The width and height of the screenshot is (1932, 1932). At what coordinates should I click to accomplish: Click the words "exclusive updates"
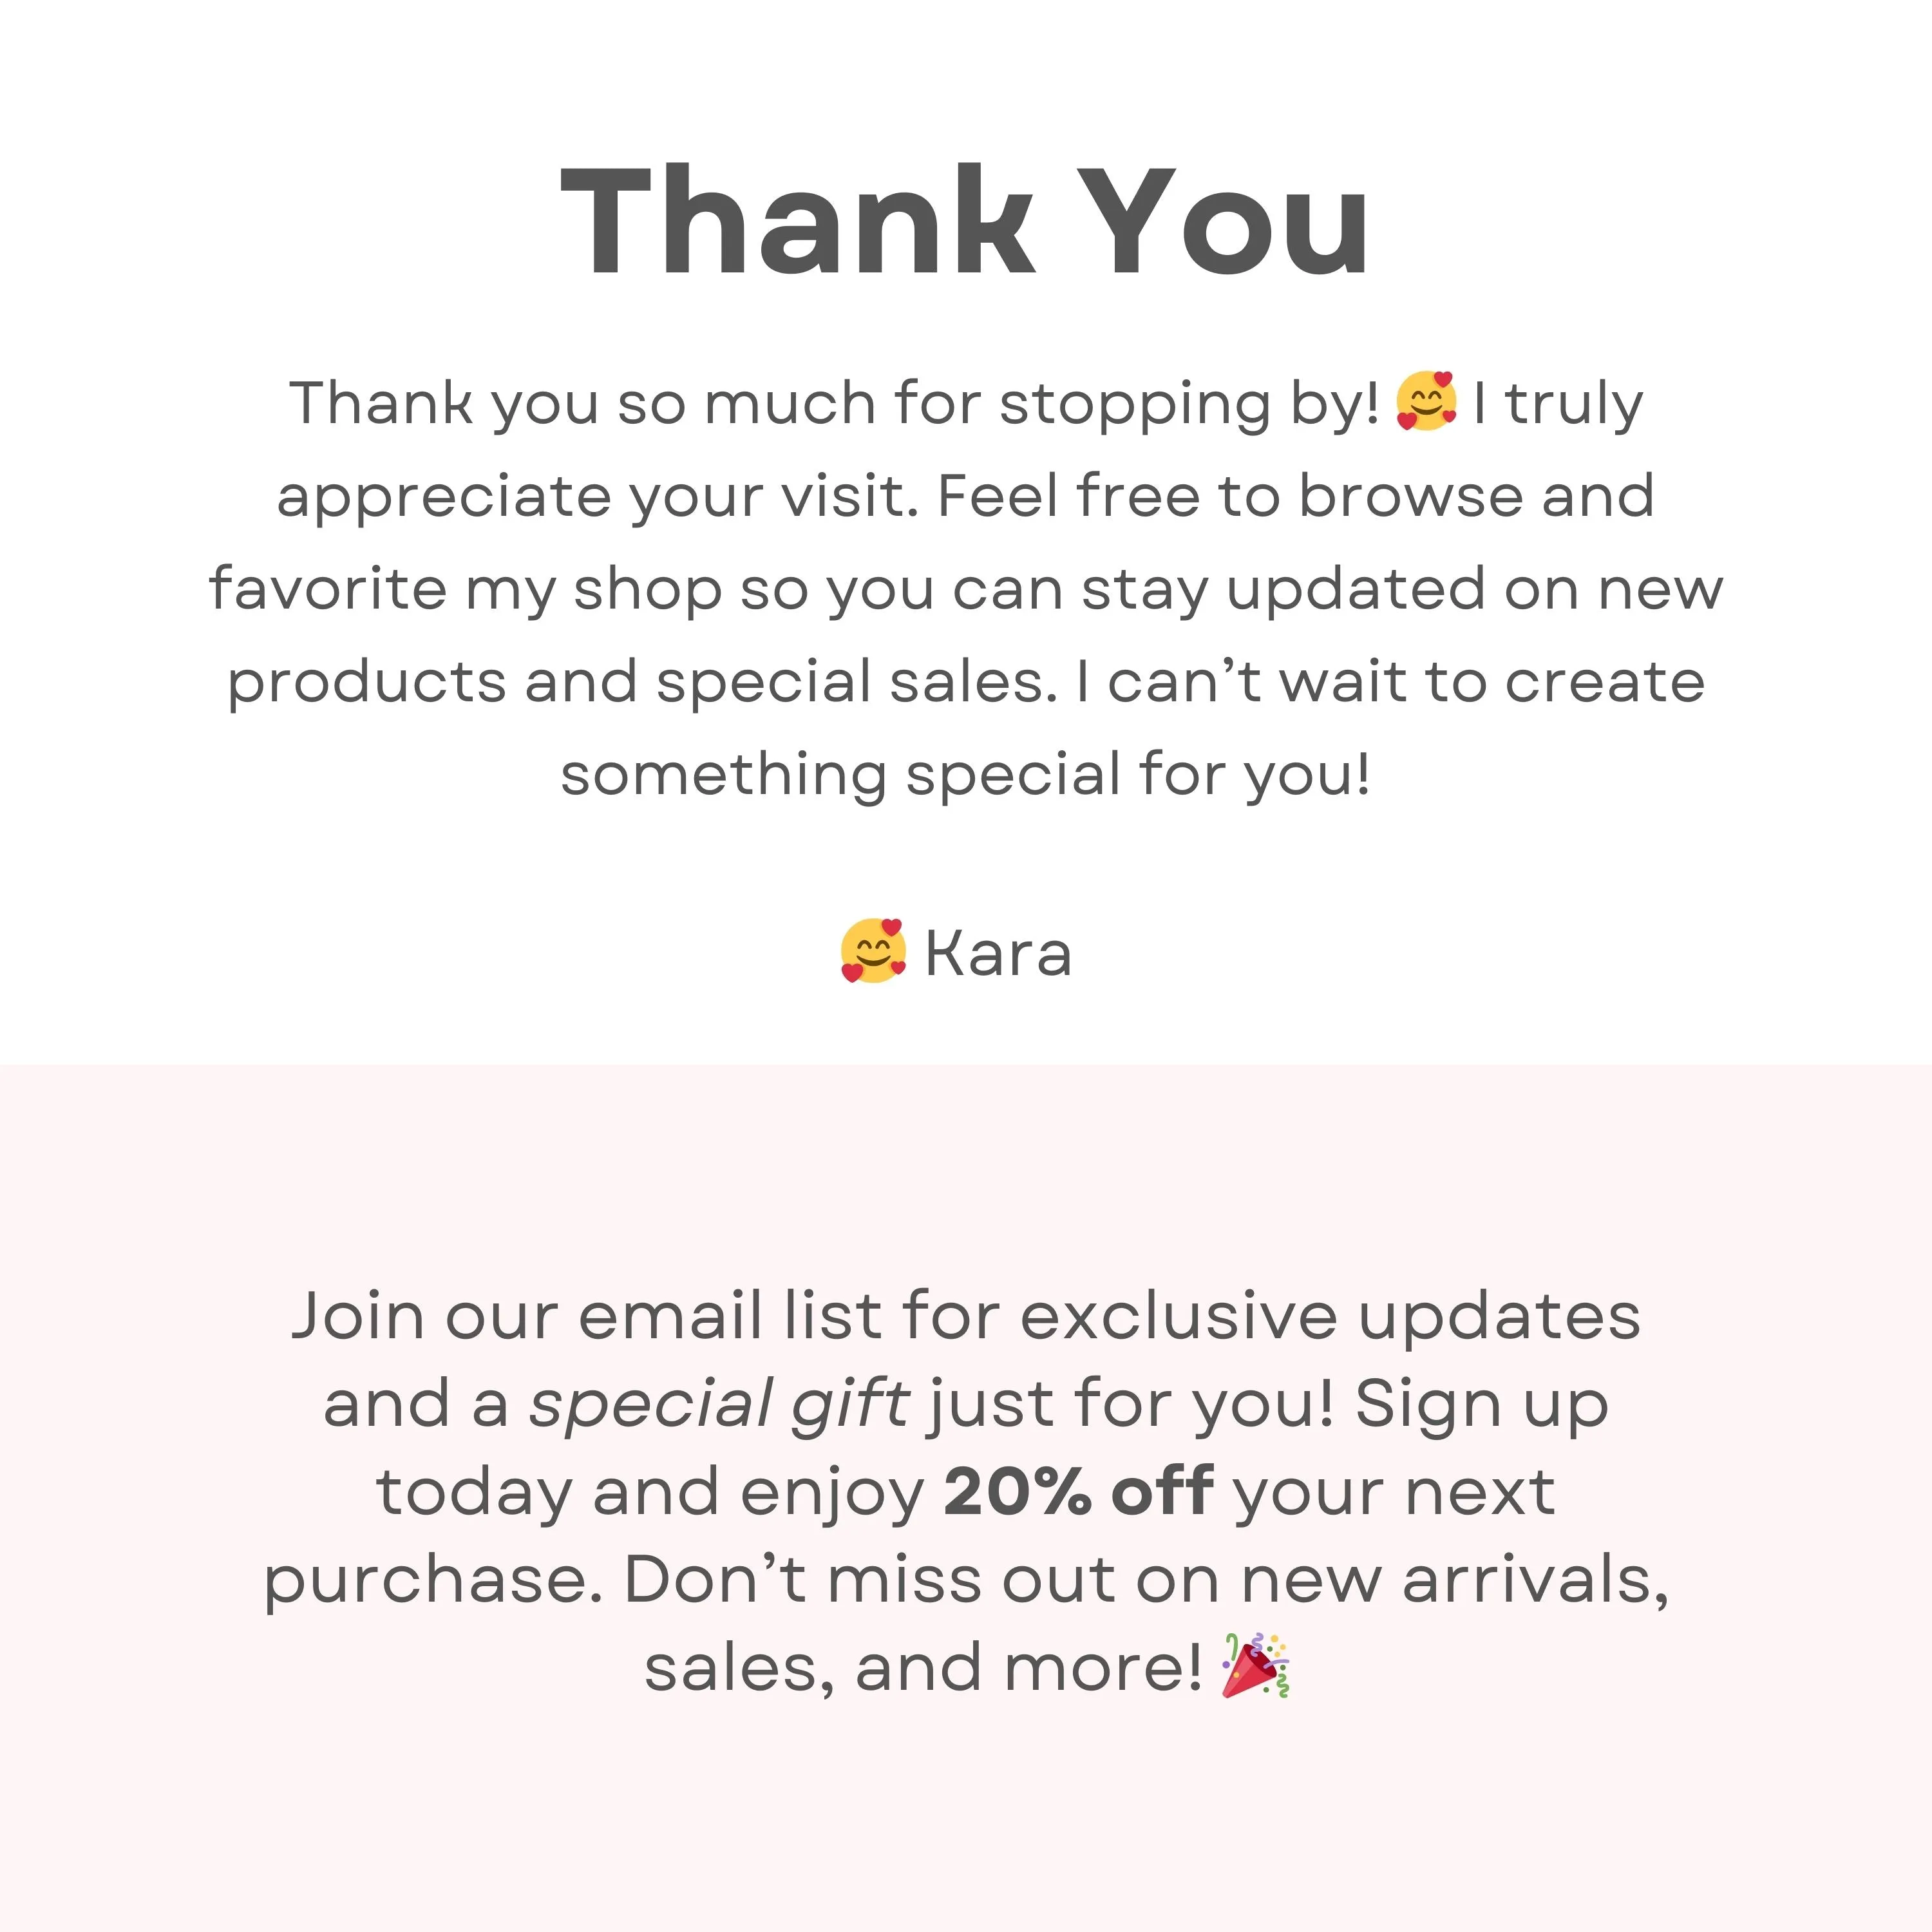pyautogui.click(x=1330, y=1316)
